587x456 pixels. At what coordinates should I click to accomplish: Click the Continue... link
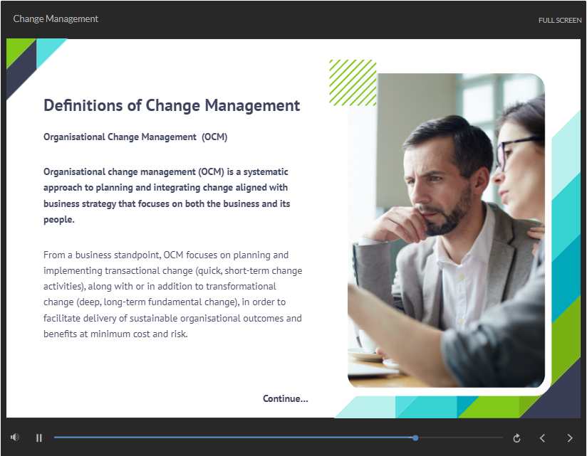pyautogui.click(x=285, y=398)
